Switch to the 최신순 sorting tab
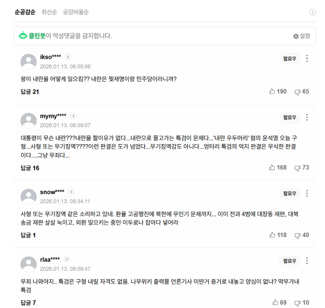 (x=49, y=12)
